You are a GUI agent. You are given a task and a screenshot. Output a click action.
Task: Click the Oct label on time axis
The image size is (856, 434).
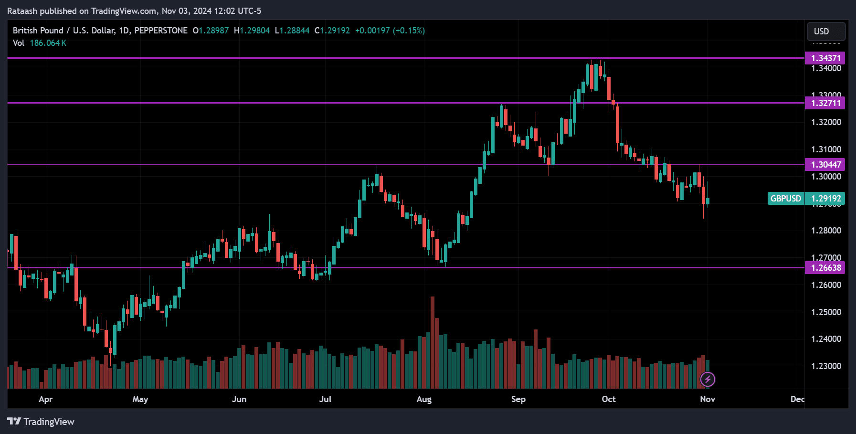click(x=609, y=399)
